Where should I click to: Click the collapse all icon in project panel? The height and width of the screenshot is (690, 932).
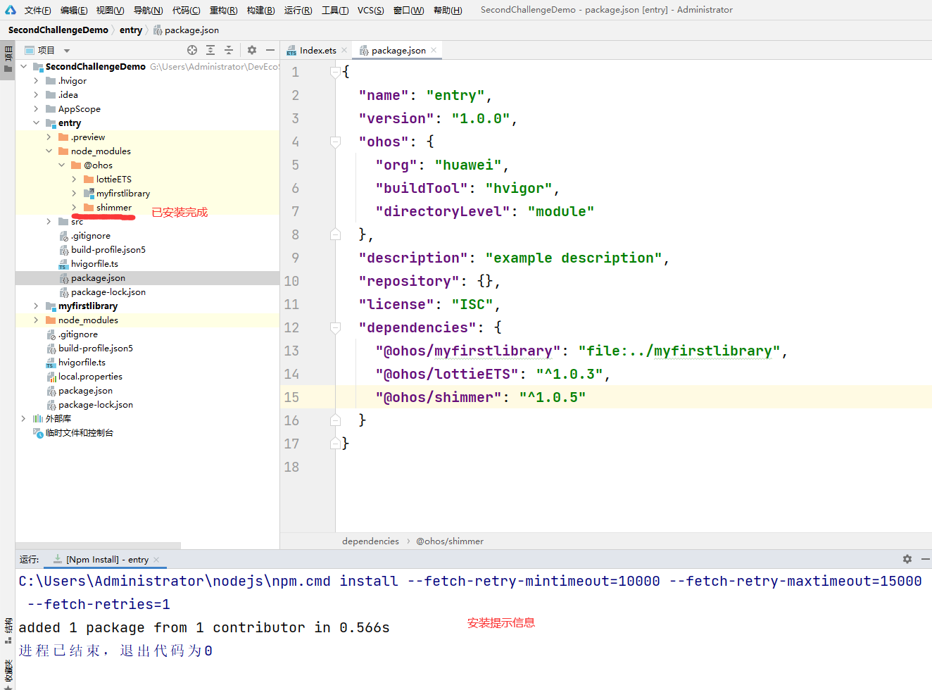(229, 50)
